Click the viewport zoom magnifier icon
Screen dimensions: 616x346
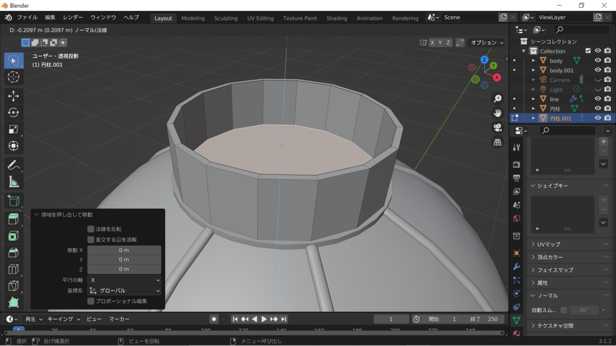coord(497,98)
